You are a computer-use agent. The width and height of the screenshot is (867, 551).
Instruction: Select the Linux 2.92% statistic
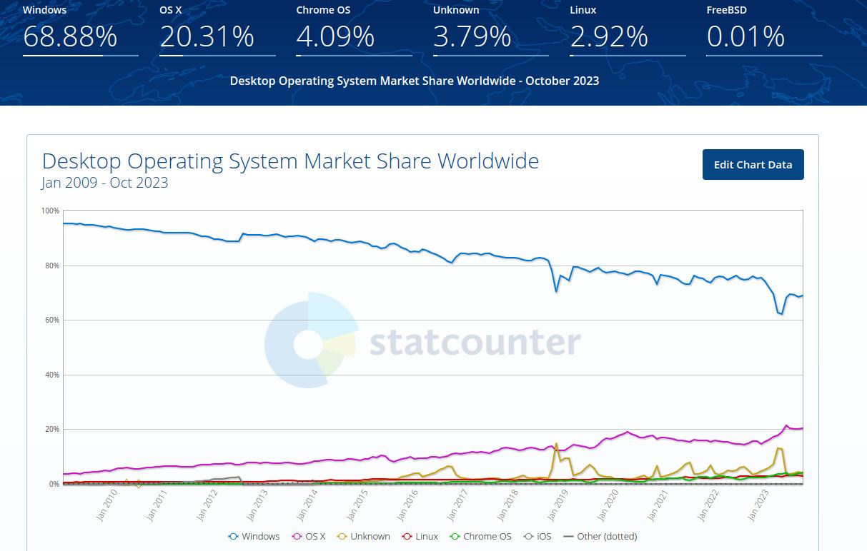tap(608, 36)
